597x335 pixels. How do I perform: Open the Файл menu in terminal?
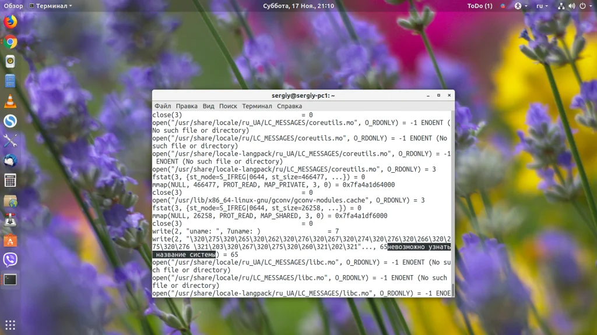coord(163,106)
